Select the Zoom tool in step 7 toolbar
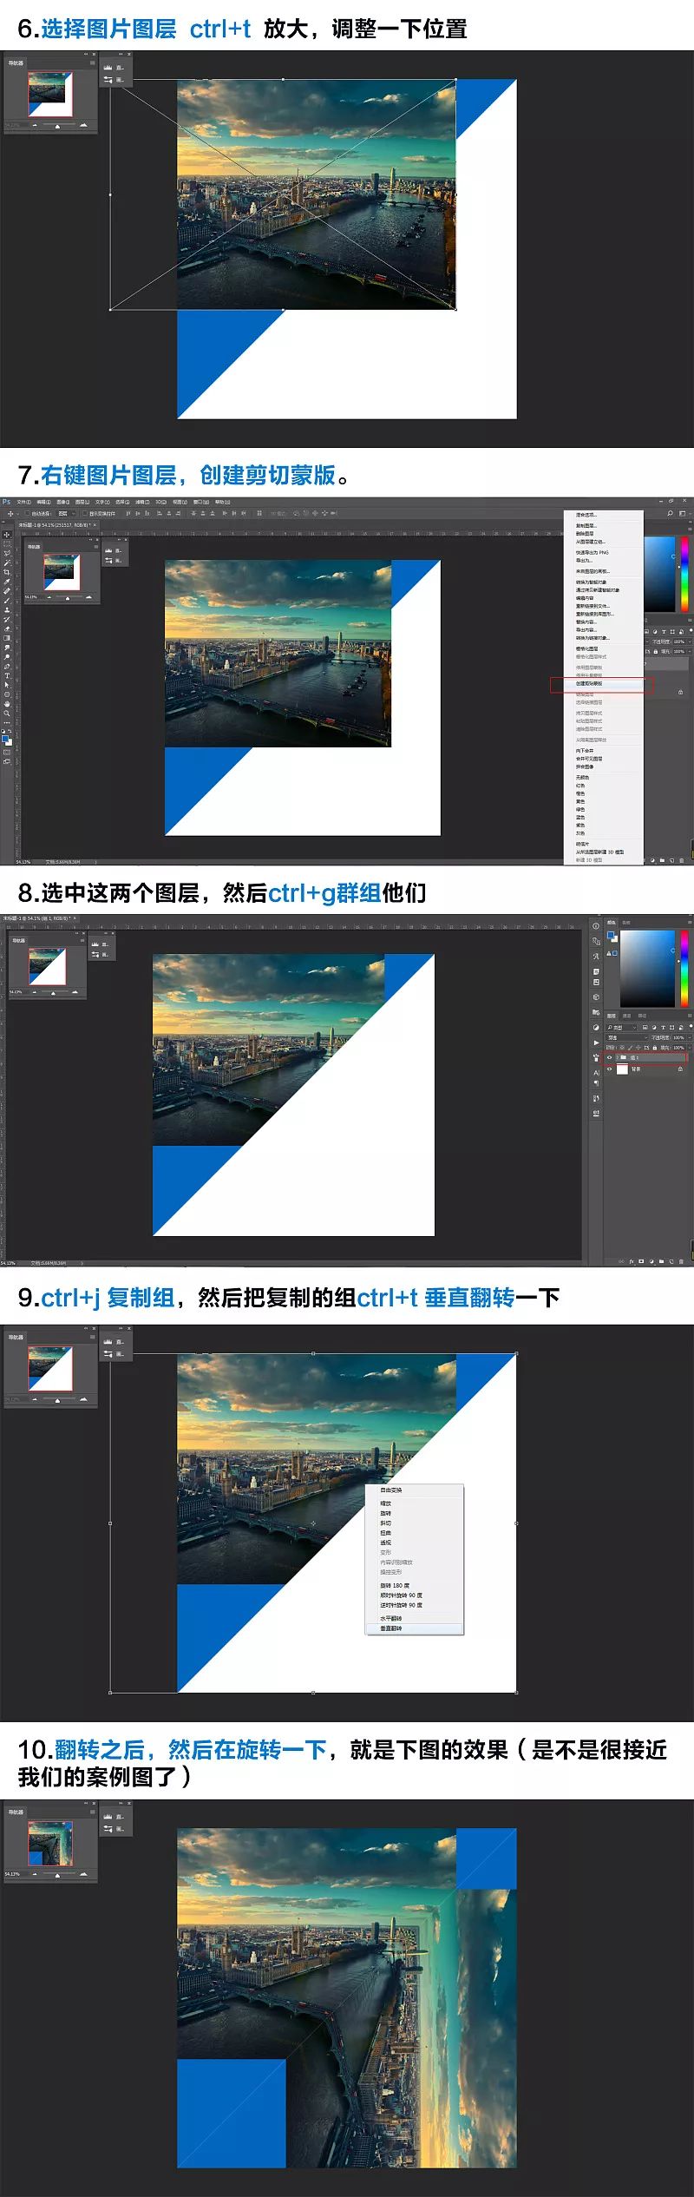Image resolution: width=694 pixels, height=2197 pixels. (x=7, y=713)
